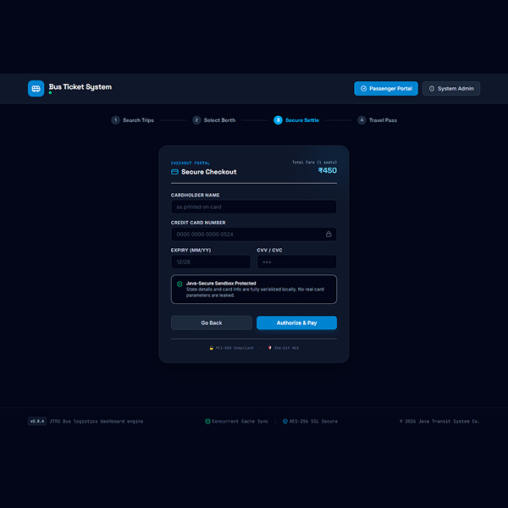Viewport: 508px width, 508px height.
Task: Go to step 1 Search Trips
Action: [x=133, y=120]
